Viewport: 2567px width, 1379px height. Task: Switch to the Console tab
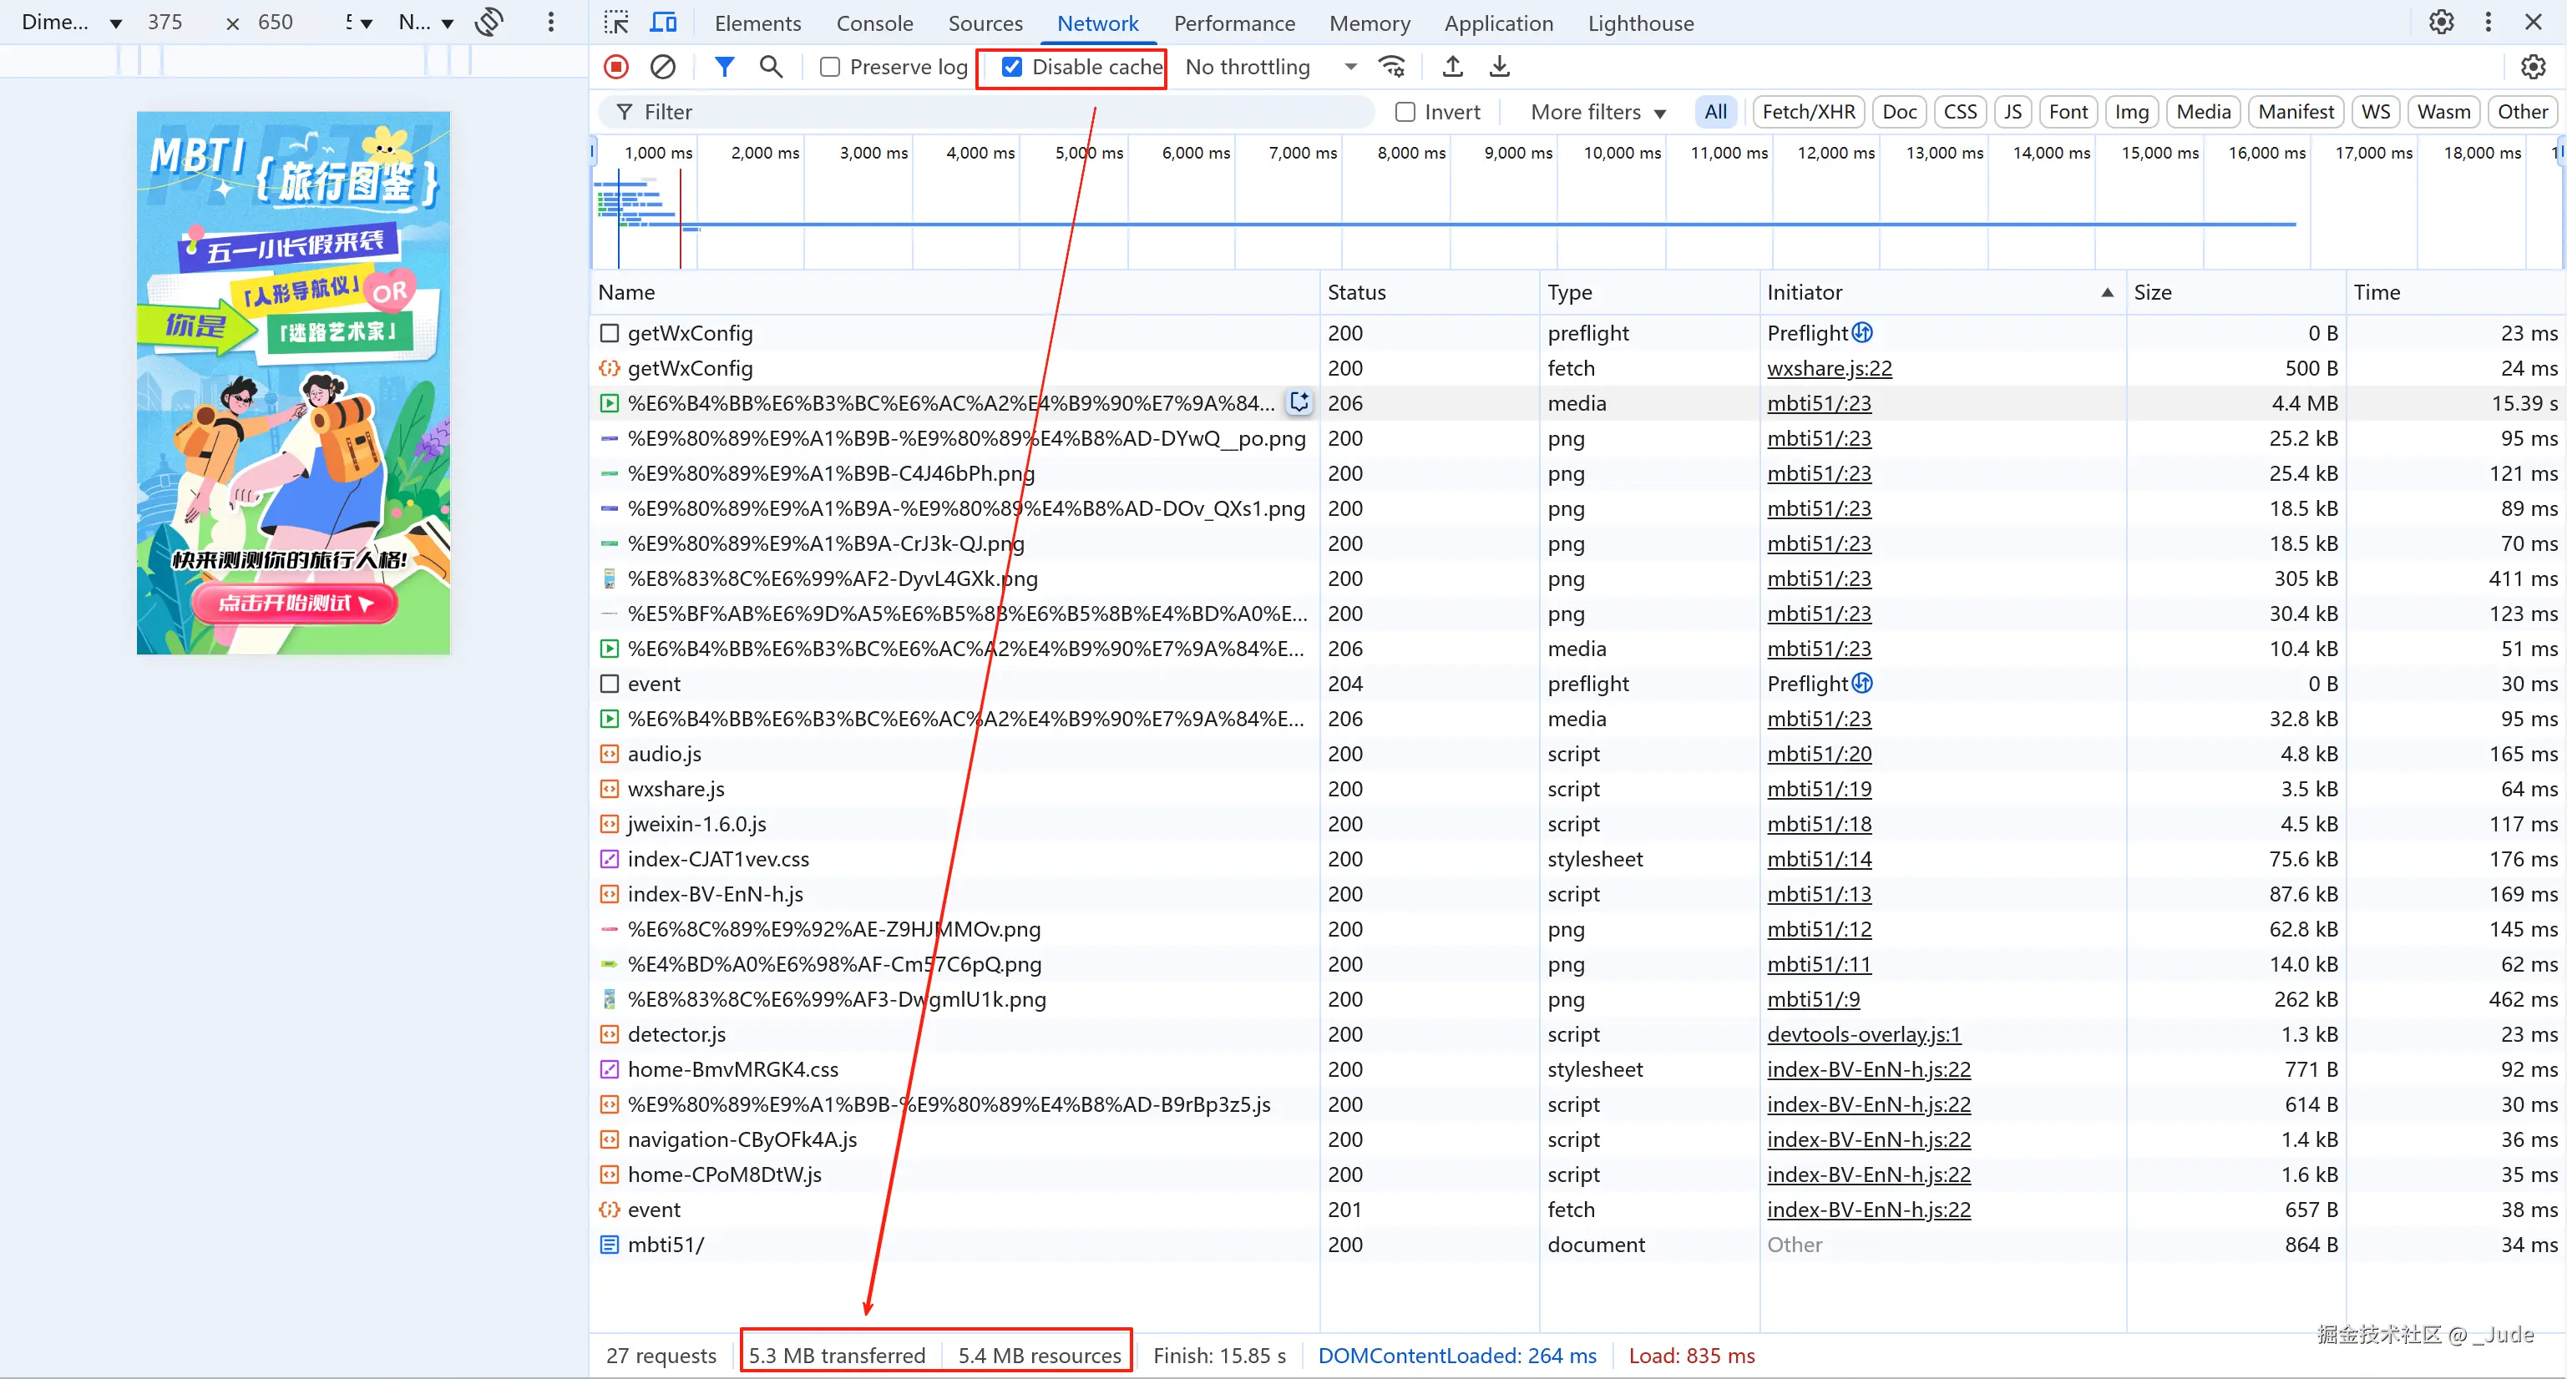(x=874, y=23)
